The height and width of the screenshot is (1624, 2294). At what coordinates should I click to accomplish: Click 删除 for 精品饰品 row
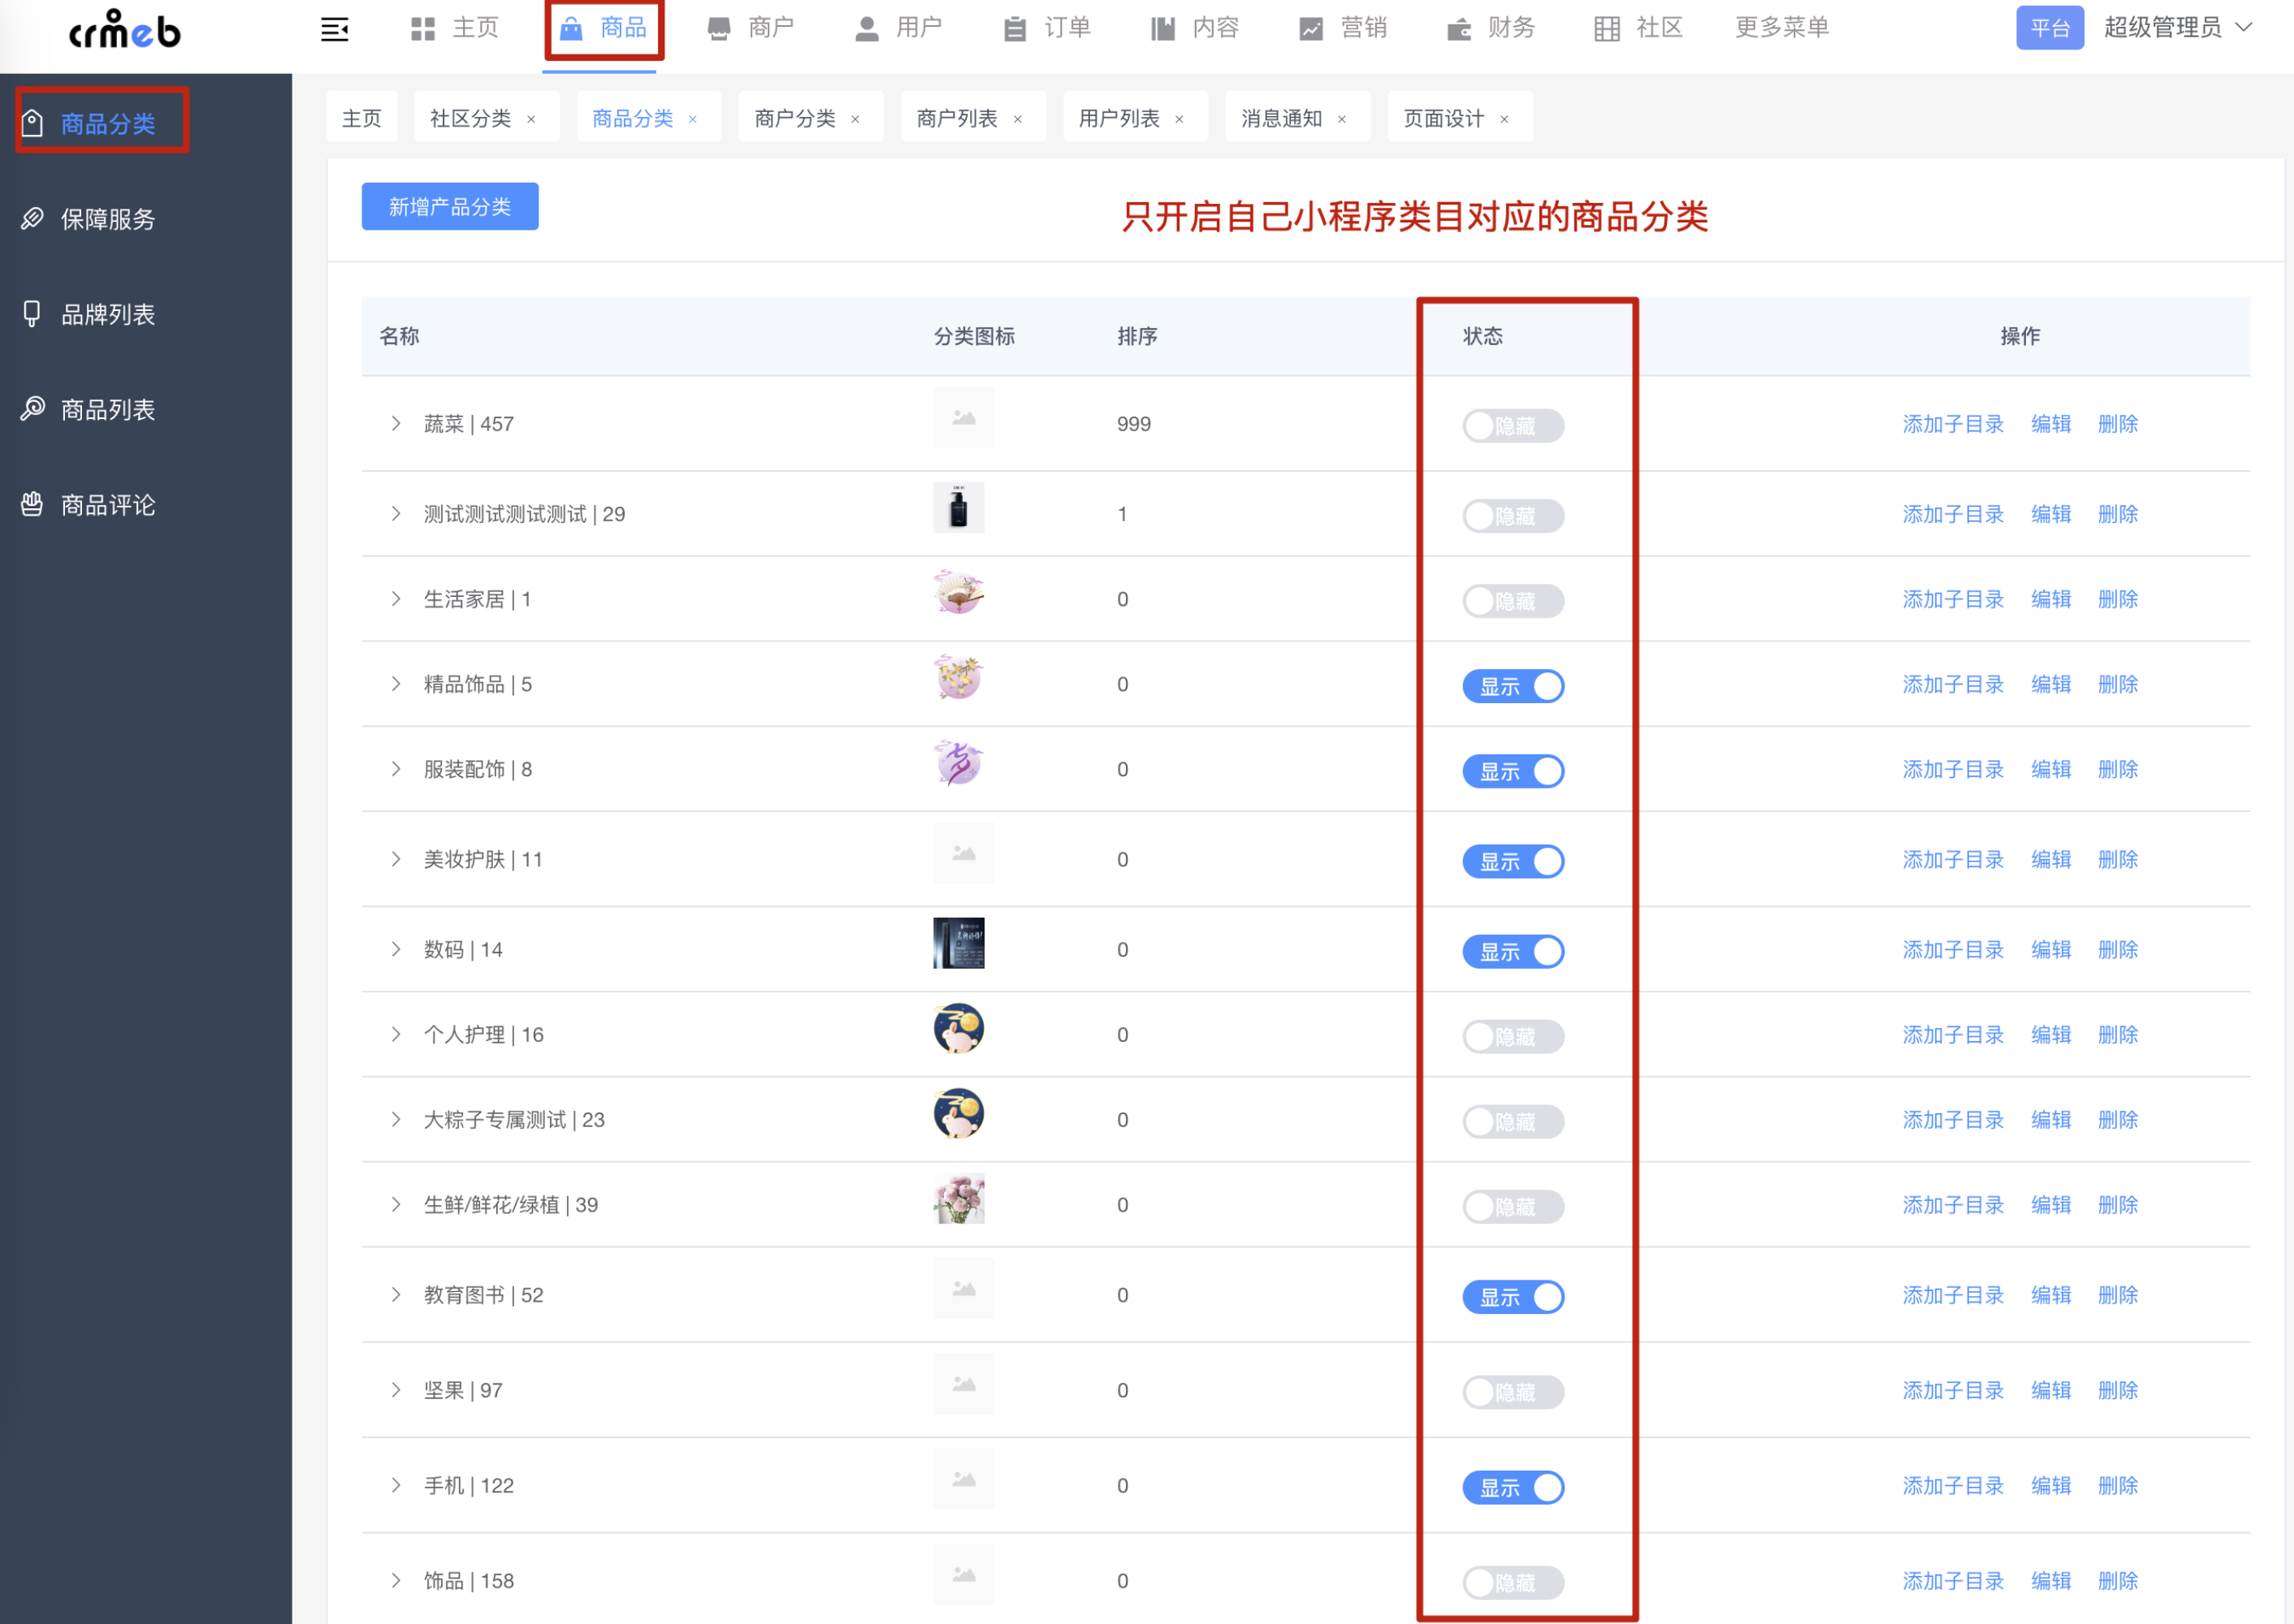pyautogui.click(x=2118, y=684)
